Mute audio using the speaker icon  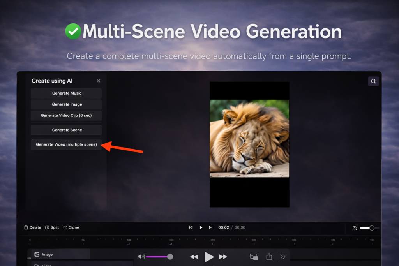coord(141,257)
